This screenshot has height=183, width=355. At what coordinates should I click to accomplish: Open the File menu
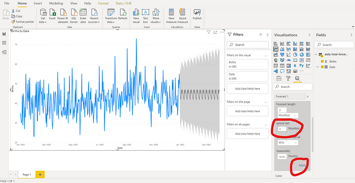tap(7, 4)
